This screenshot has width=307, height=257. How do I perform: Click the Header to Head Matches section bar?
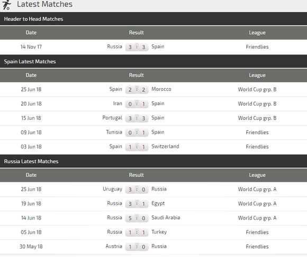tap(153, 19)
